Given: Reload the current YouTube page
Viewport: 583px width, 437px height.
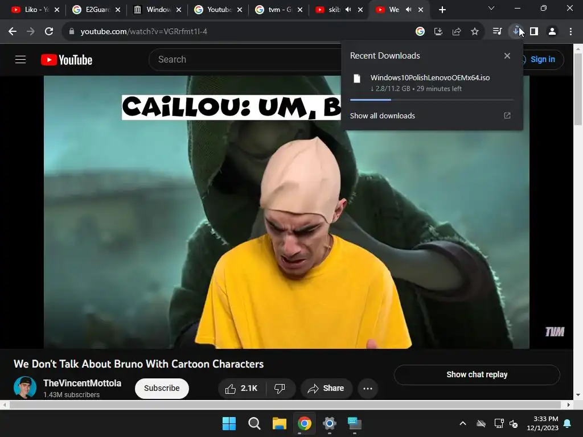Looking at the screenshot, I should (49, 32).
